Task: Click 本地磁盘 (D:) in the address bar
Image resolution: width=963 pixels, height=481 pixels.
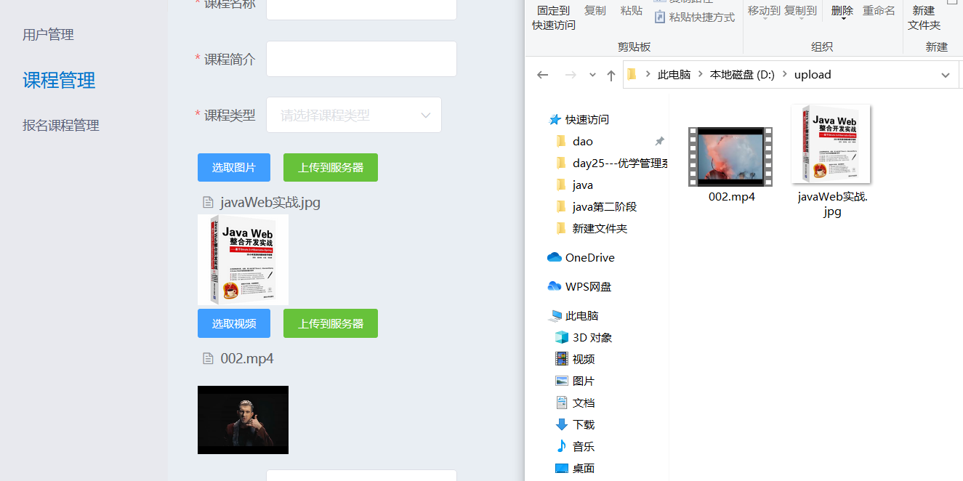Action: coord(742,74)
